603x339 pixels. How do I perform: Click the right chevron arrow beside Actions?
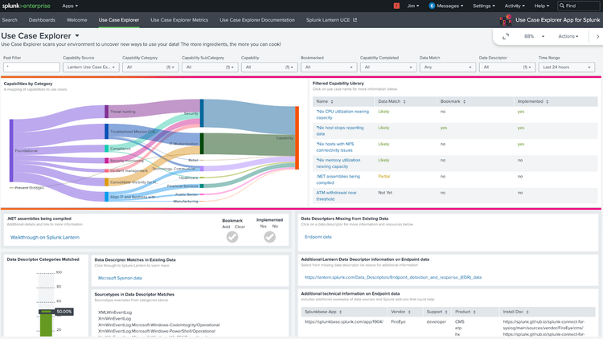pyautogui.click(x=598, y=36)
